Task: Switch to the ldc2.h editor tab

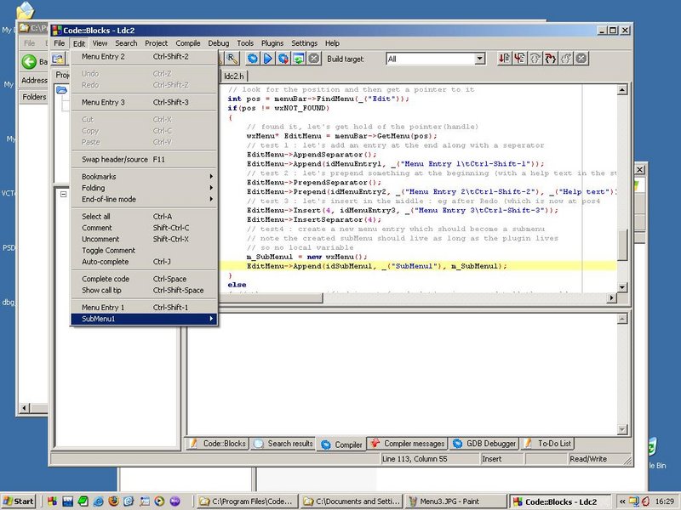Action: tap(233, 76)
